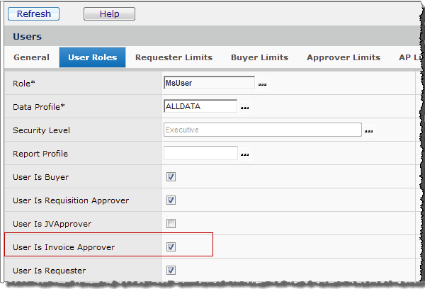Enable the User Is JVApprover checkbox
425x289 pixels.
[171, 224]
